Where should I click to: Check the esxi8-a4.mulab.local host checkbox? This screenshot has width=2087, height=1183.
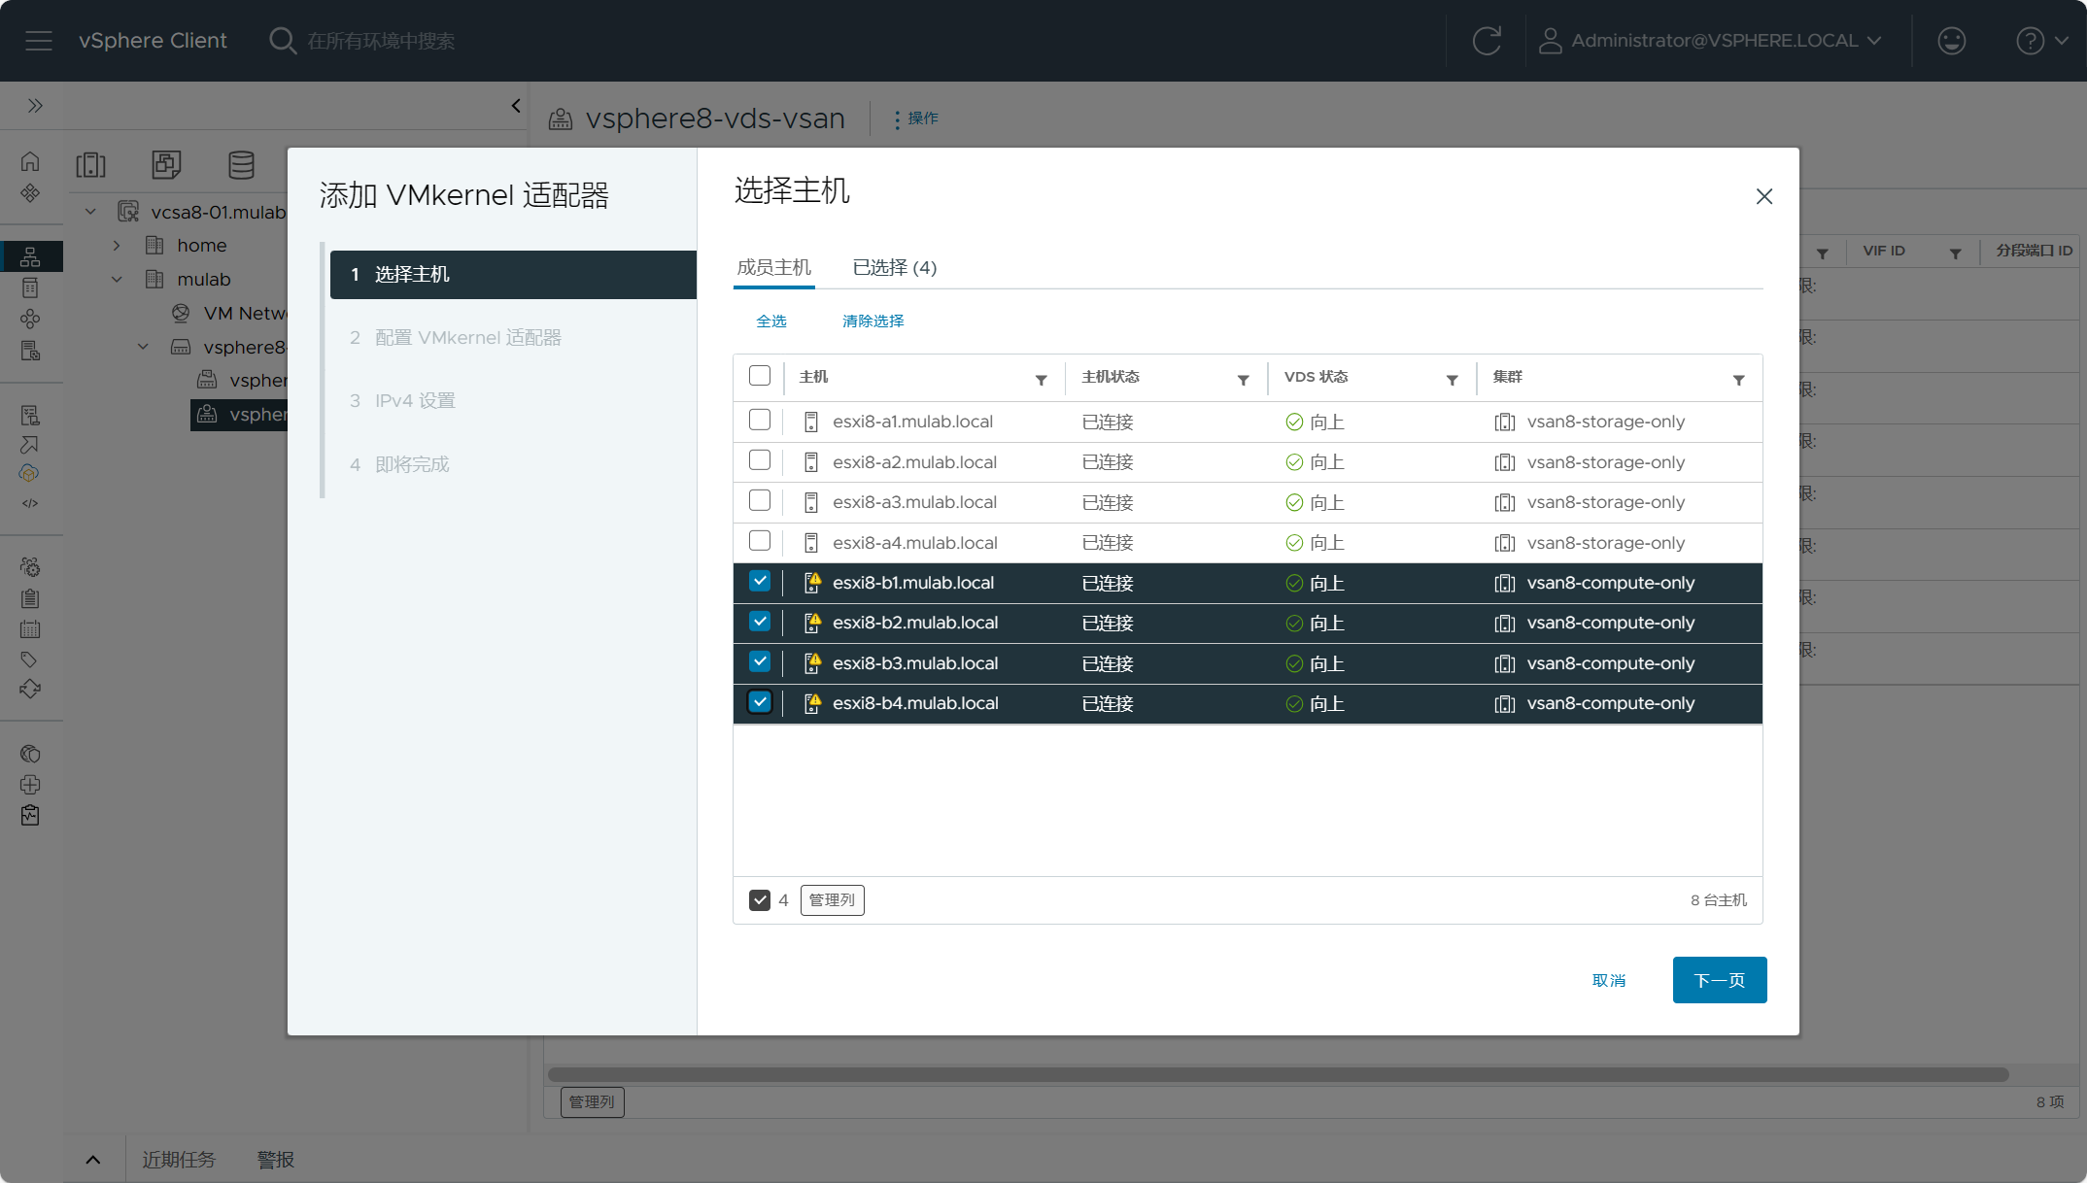point(760,541)
